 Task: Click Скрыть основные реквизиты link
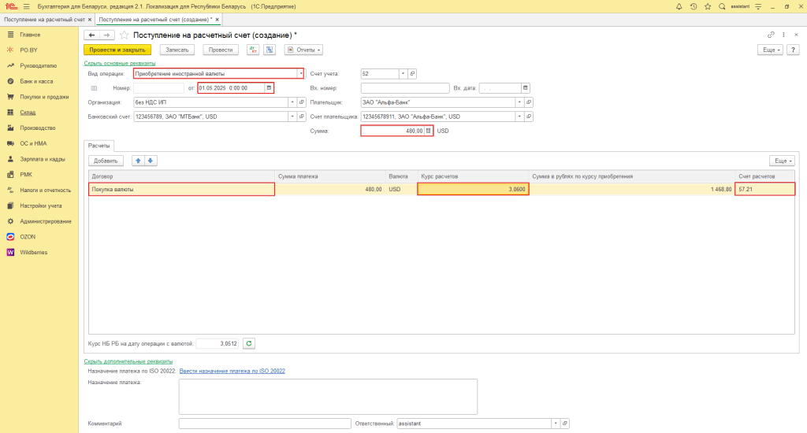click(x=120, y=63)
